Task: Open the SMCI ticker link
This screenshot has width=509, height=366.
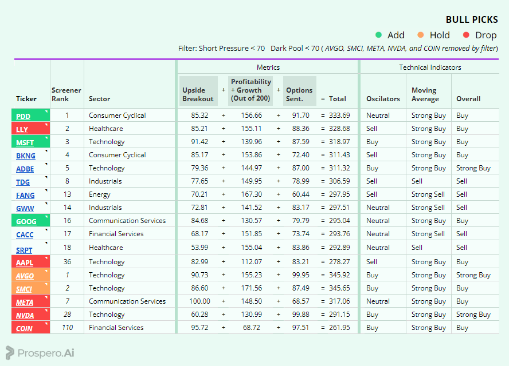Action: pyautogui.click(x=24, y=289)
